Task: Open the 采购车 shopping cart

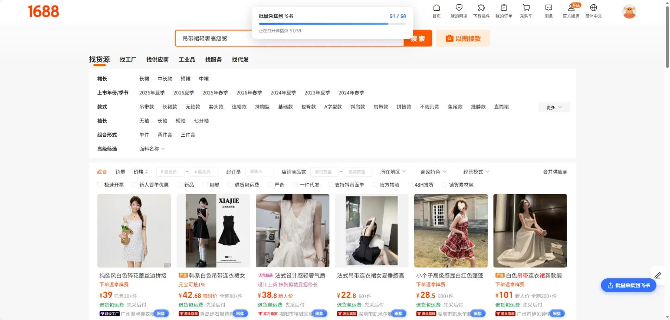Action: [x=526, y=8]
